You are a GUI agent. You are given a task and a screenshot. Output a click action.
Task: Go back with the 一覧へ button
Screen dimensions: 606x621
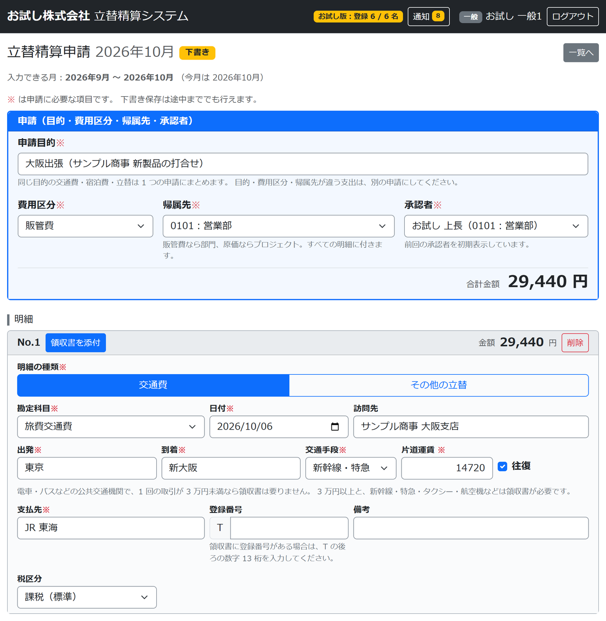click(581, 53)
